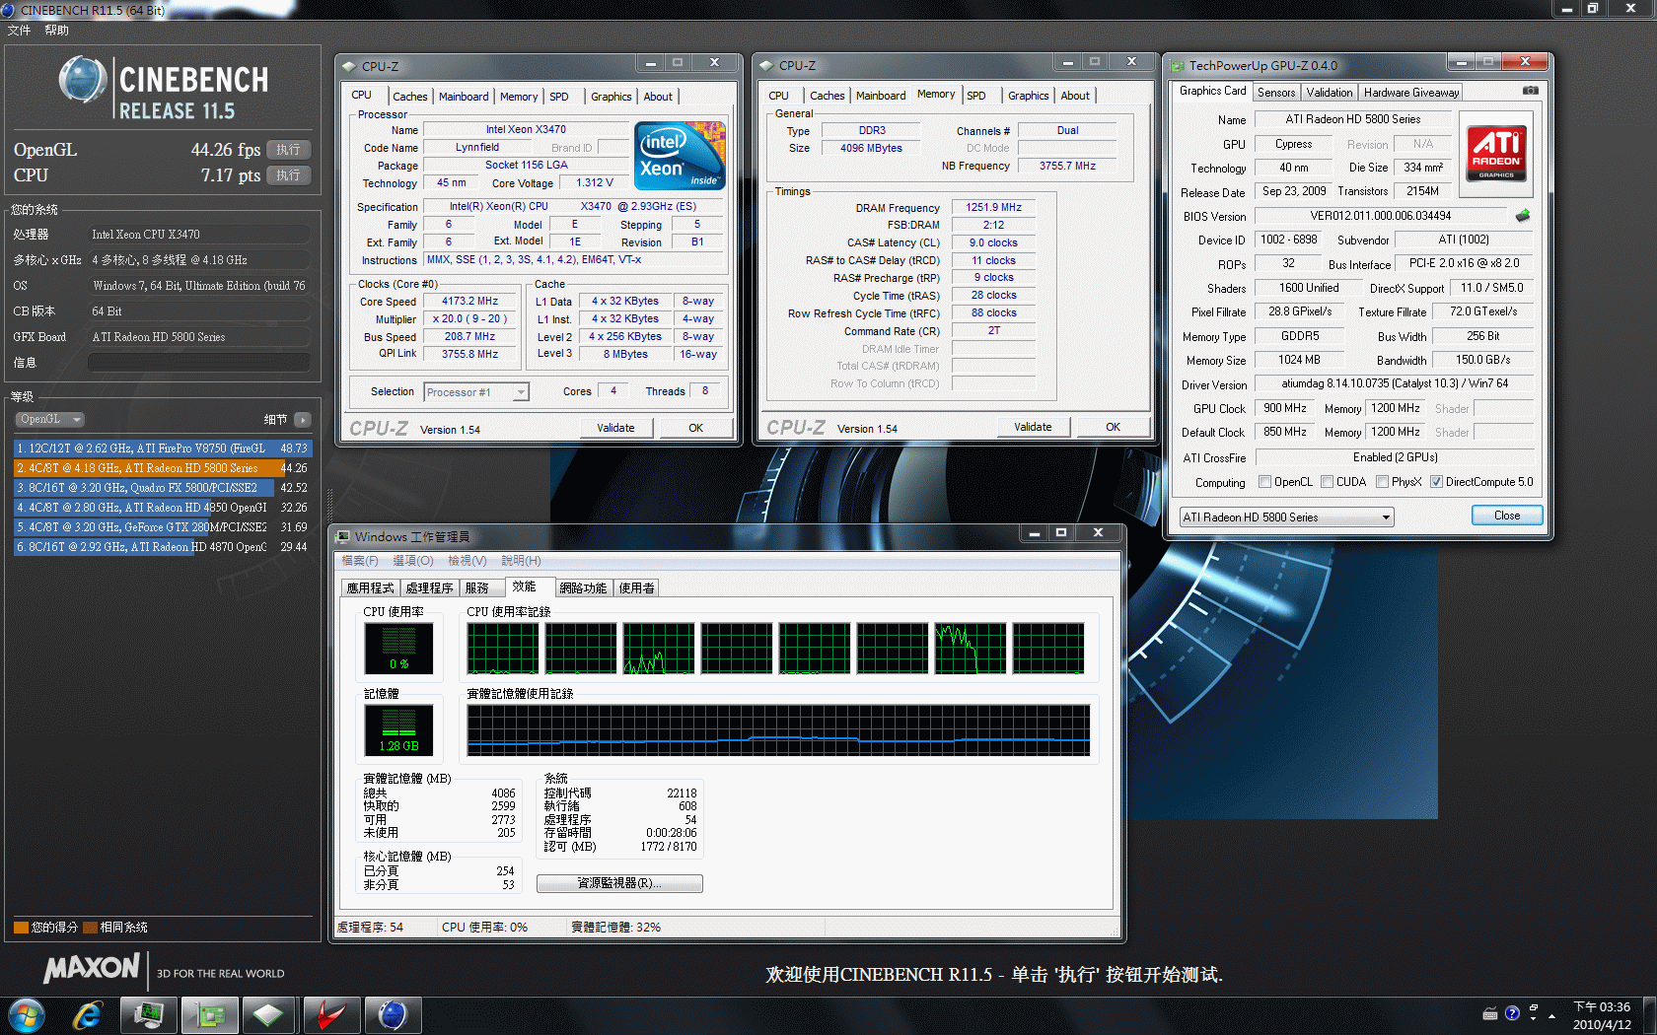1657x1035 pixels.
Task: Click Validate in the CPU-Z CPU window
Action: click(x=615, y=428)
